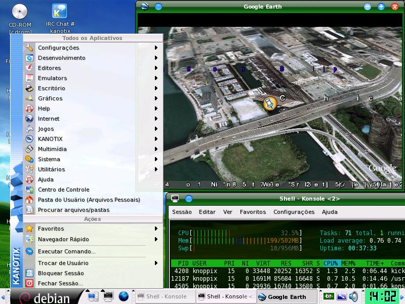Open the Favoritos menu in Konsole

coord(253,212)
